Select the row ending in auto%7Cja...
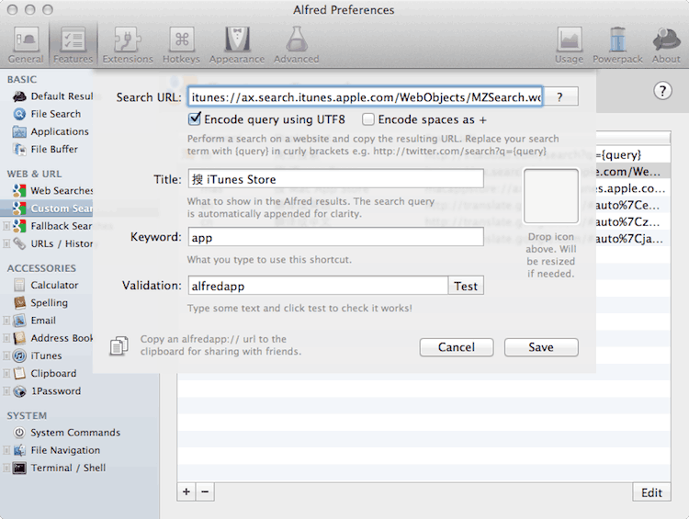This screenshot has height=519, width=689. click(x=633, y=239)
